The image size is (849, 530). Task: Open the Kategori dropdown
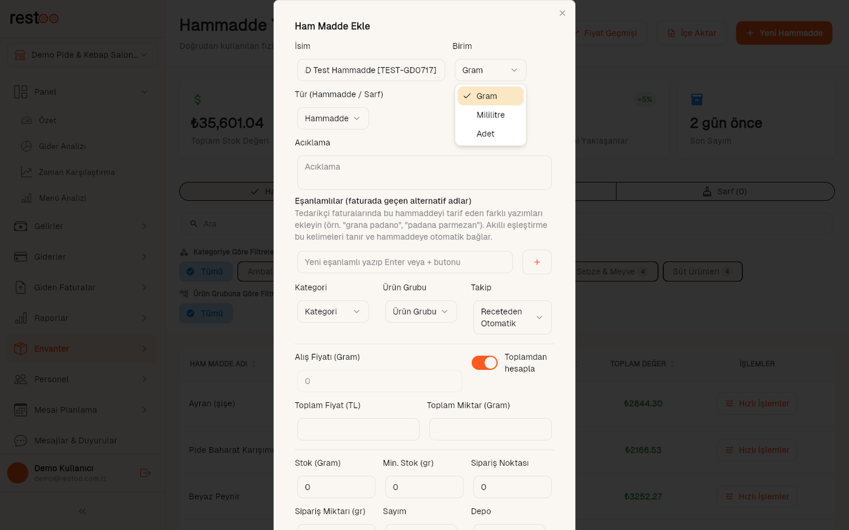point(333,312)
